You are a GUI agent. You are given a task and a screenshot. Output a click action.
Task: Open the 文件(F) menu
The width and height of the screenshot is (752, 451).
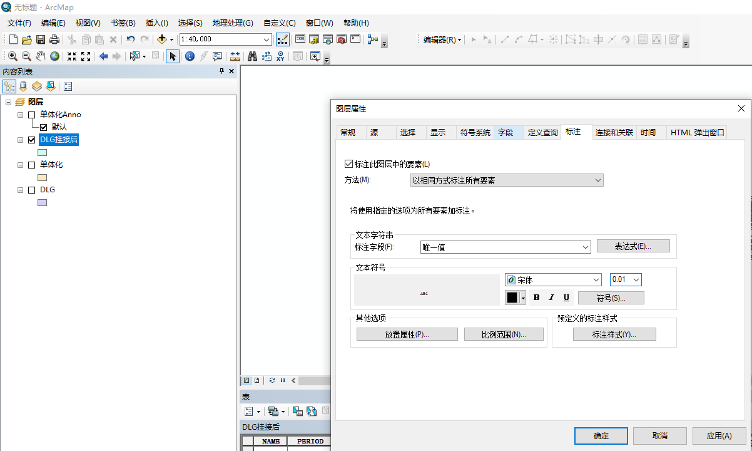(x=19, y=23)
